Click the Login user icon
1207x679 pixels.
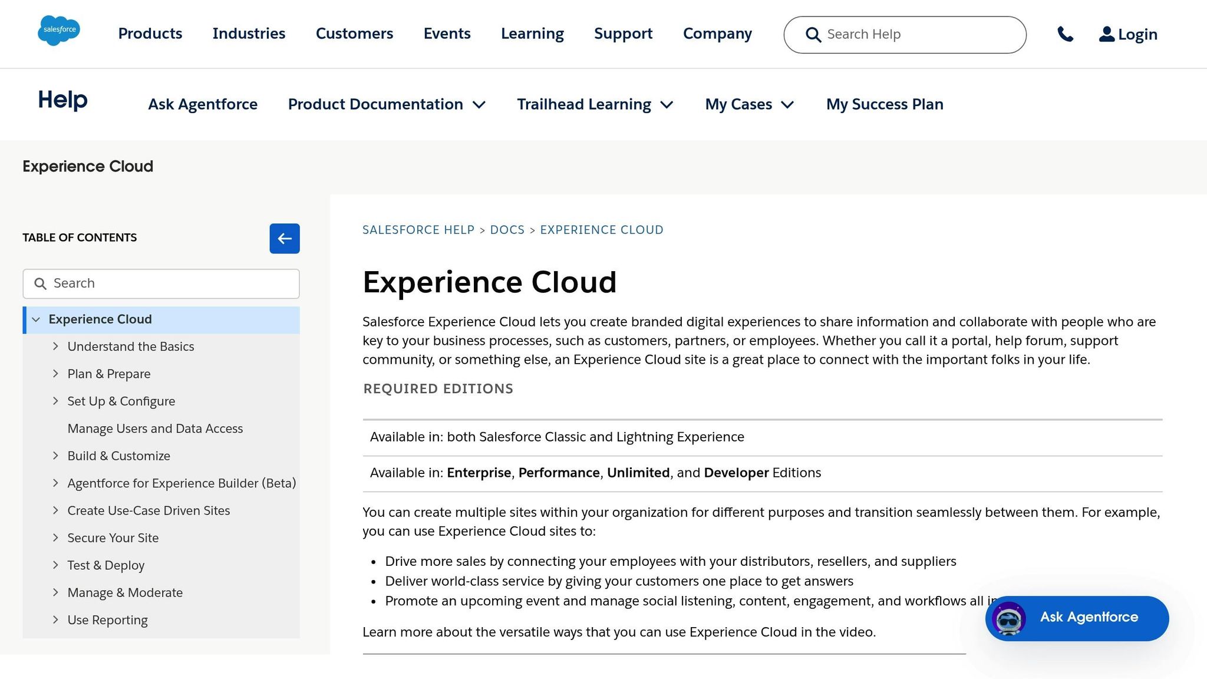tap(1106, 34)
